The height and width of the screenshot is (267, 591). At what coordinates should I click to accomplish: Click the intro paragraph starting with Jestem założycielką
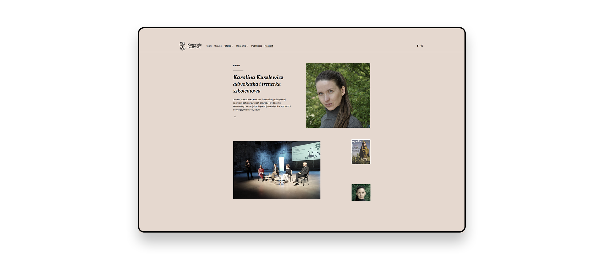point(262,105)
